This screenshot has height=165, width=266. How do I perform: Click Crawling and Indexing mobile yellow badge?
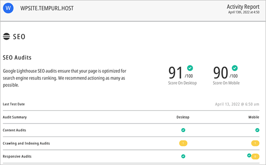tap(255, 143)
